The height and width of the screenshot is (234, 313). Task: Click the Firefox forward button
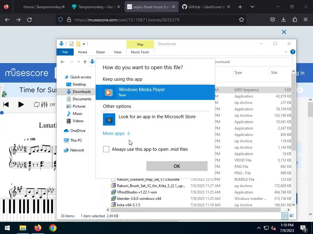[18, 20]
